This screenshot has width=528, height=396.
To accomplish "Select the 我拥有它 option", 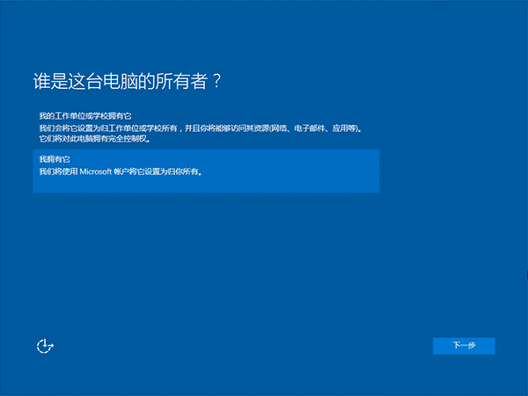I will (x=206, y=171).
